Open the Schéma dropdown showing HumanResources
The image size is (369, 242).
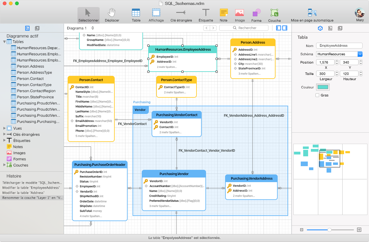click(x=360, y=54)
